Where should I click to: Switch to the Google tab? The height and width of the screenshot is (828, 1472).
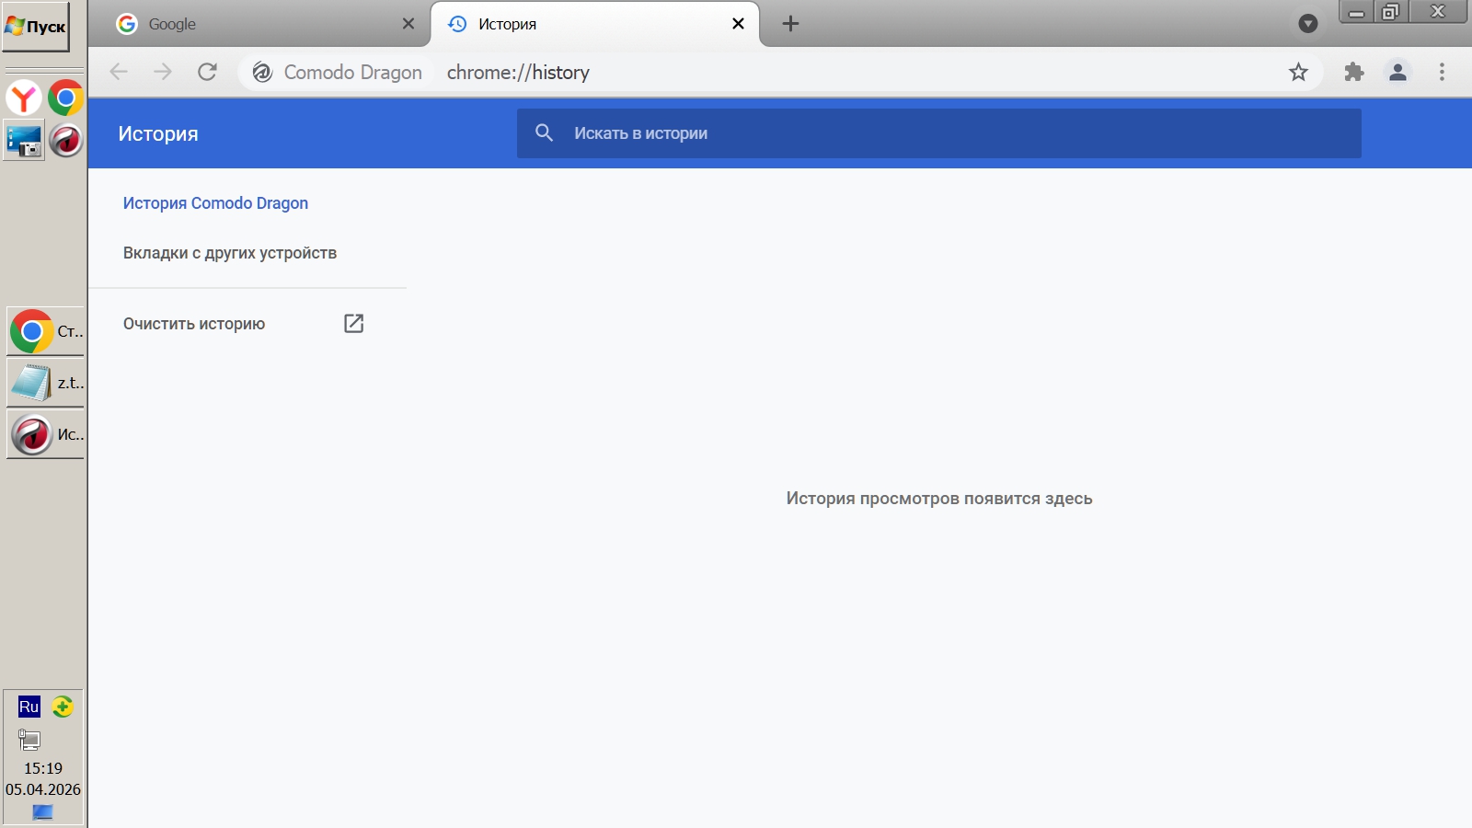click(258, 24)
